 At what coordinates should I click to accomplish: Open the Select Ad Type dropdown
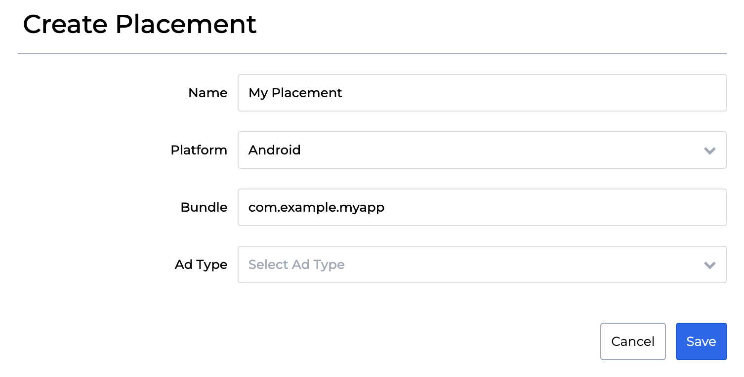pyautogui.click(x=482, y=264)
